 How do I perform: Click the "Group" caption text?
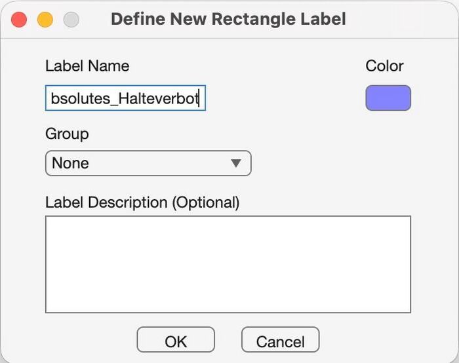pos(67,134)
